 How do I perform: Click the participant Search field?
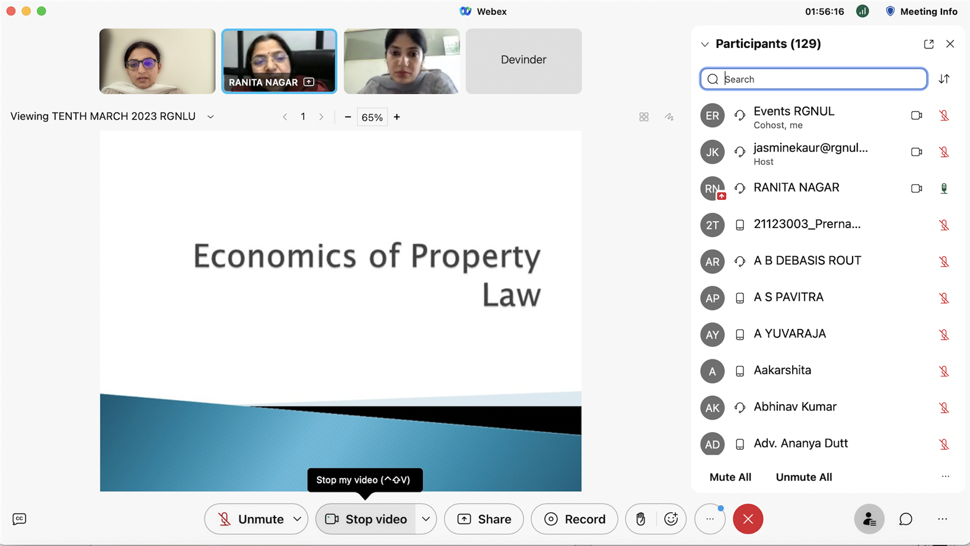pos(813,79)
